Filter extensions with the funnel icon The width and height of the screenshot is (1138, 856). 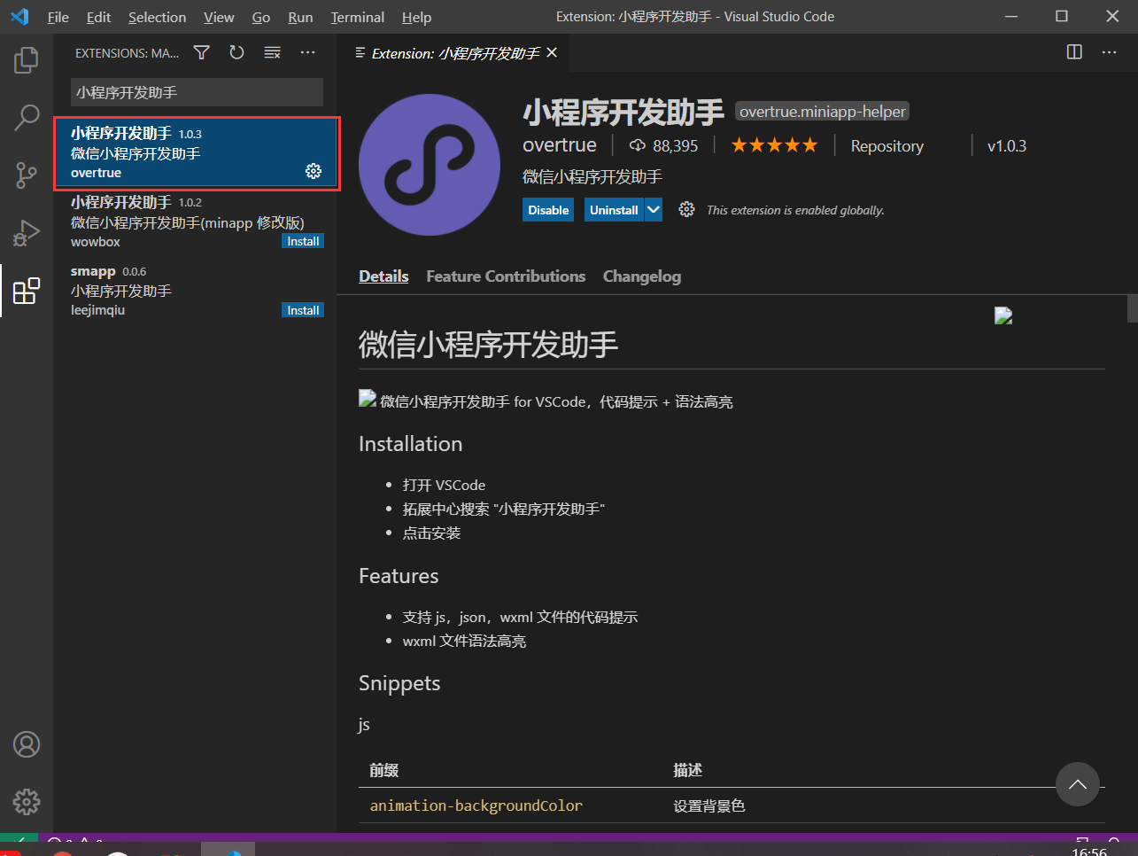click(202, 52)
